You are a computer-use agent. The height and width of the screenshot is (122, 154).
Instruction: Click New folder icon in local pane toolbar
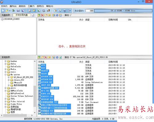42,57
